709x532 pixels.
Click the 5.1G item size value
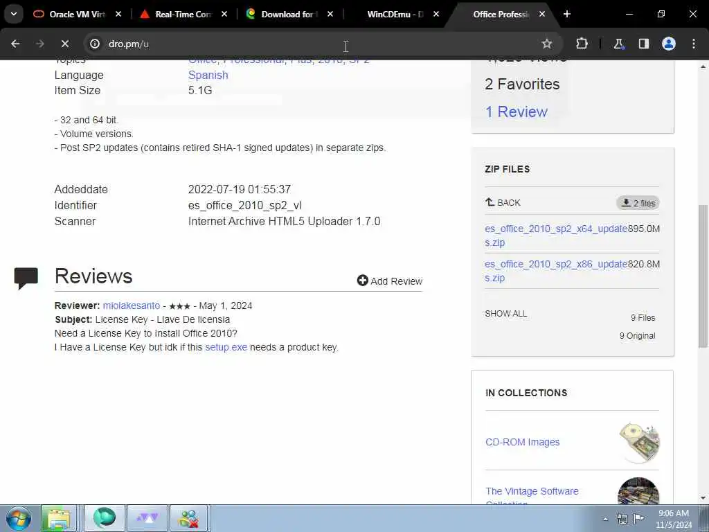[x=200, y=91]
